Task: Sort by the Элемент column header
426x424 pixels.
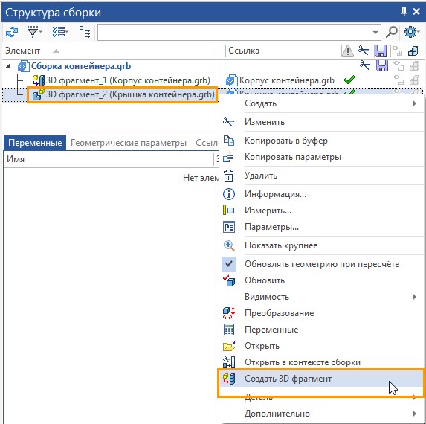Action: point(23,51)
